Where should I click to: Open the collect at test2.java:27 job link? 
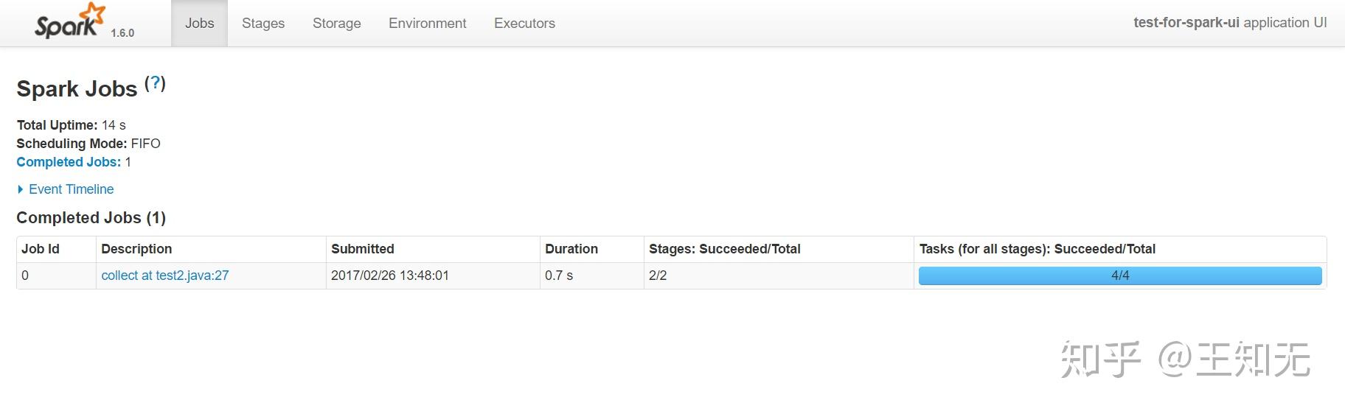pos(164,276)
